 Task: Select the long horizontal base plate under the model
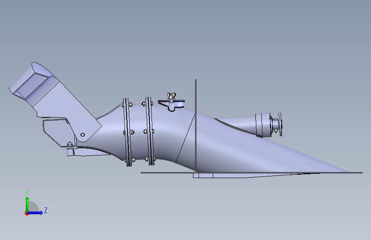click(251, 173)
